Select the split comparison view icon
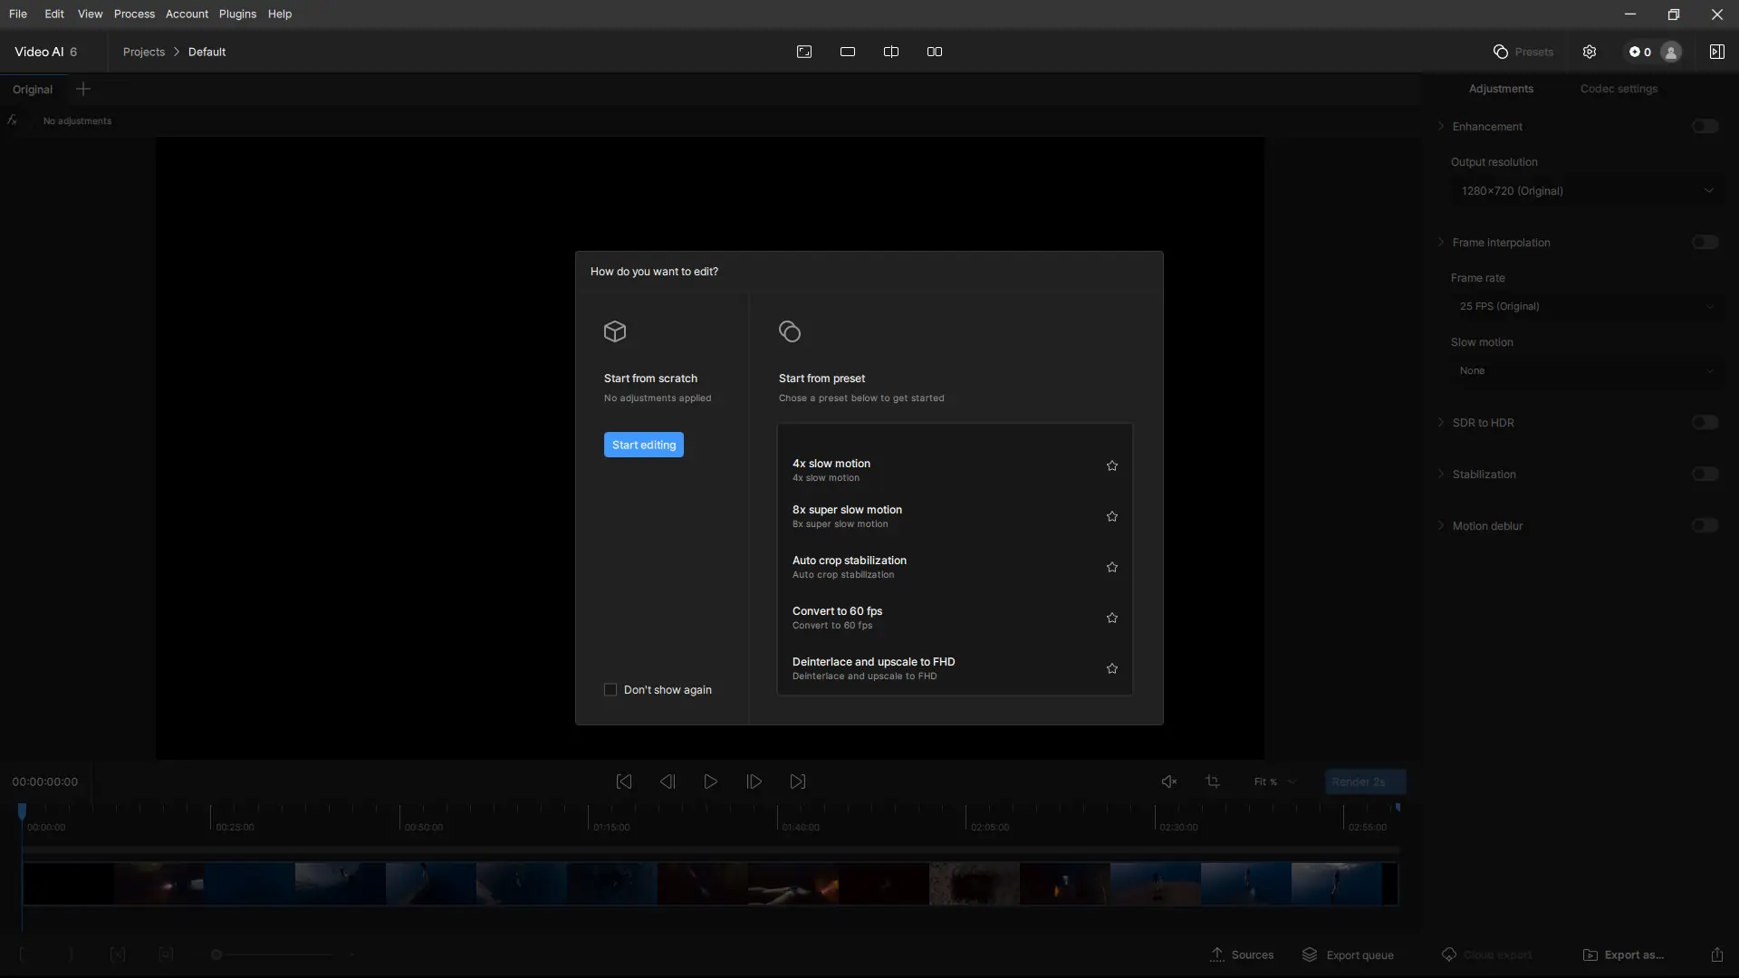 pos(891,52)
